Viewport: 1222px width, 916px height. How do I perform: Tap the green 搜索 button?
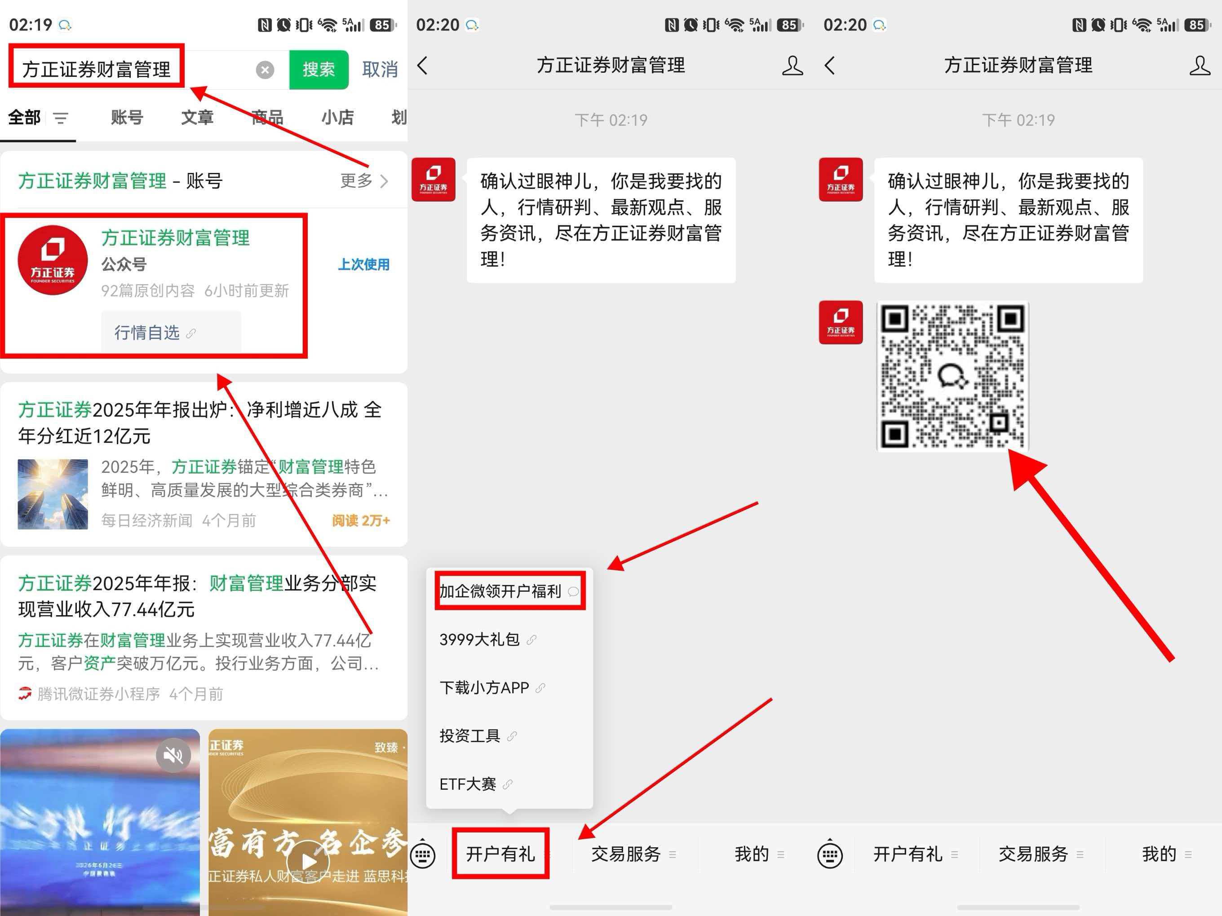tap(319, 70)
